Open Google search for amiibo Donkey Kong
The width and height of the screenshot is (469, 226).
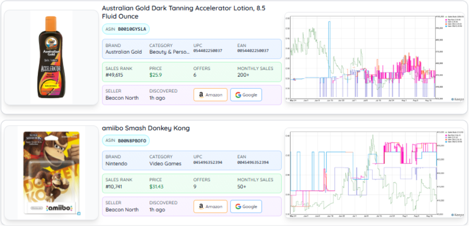coord(246,207)
